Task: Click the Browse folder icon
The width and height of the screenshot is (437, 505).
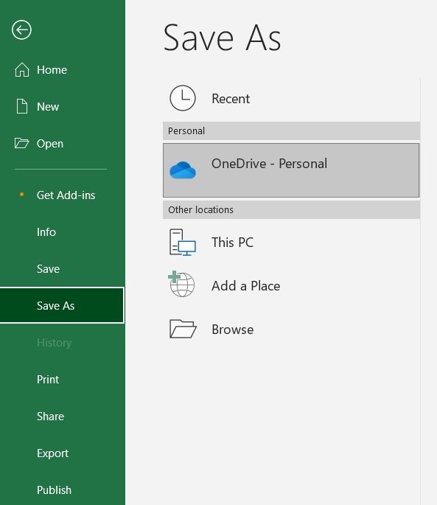Action: pyautogui.click(x=183, y=329)
